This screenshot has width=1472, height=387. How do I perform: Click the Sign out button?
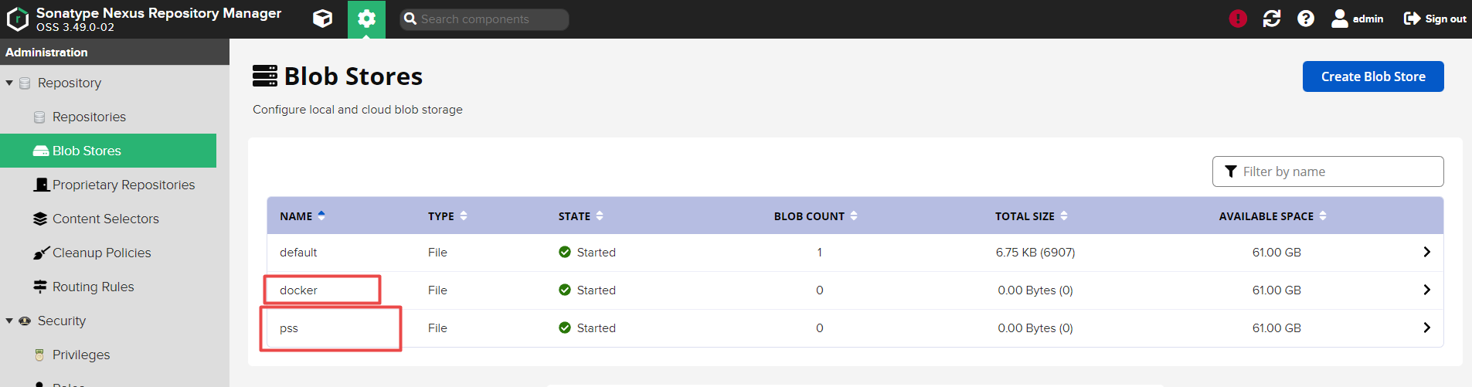(1435, 19)
